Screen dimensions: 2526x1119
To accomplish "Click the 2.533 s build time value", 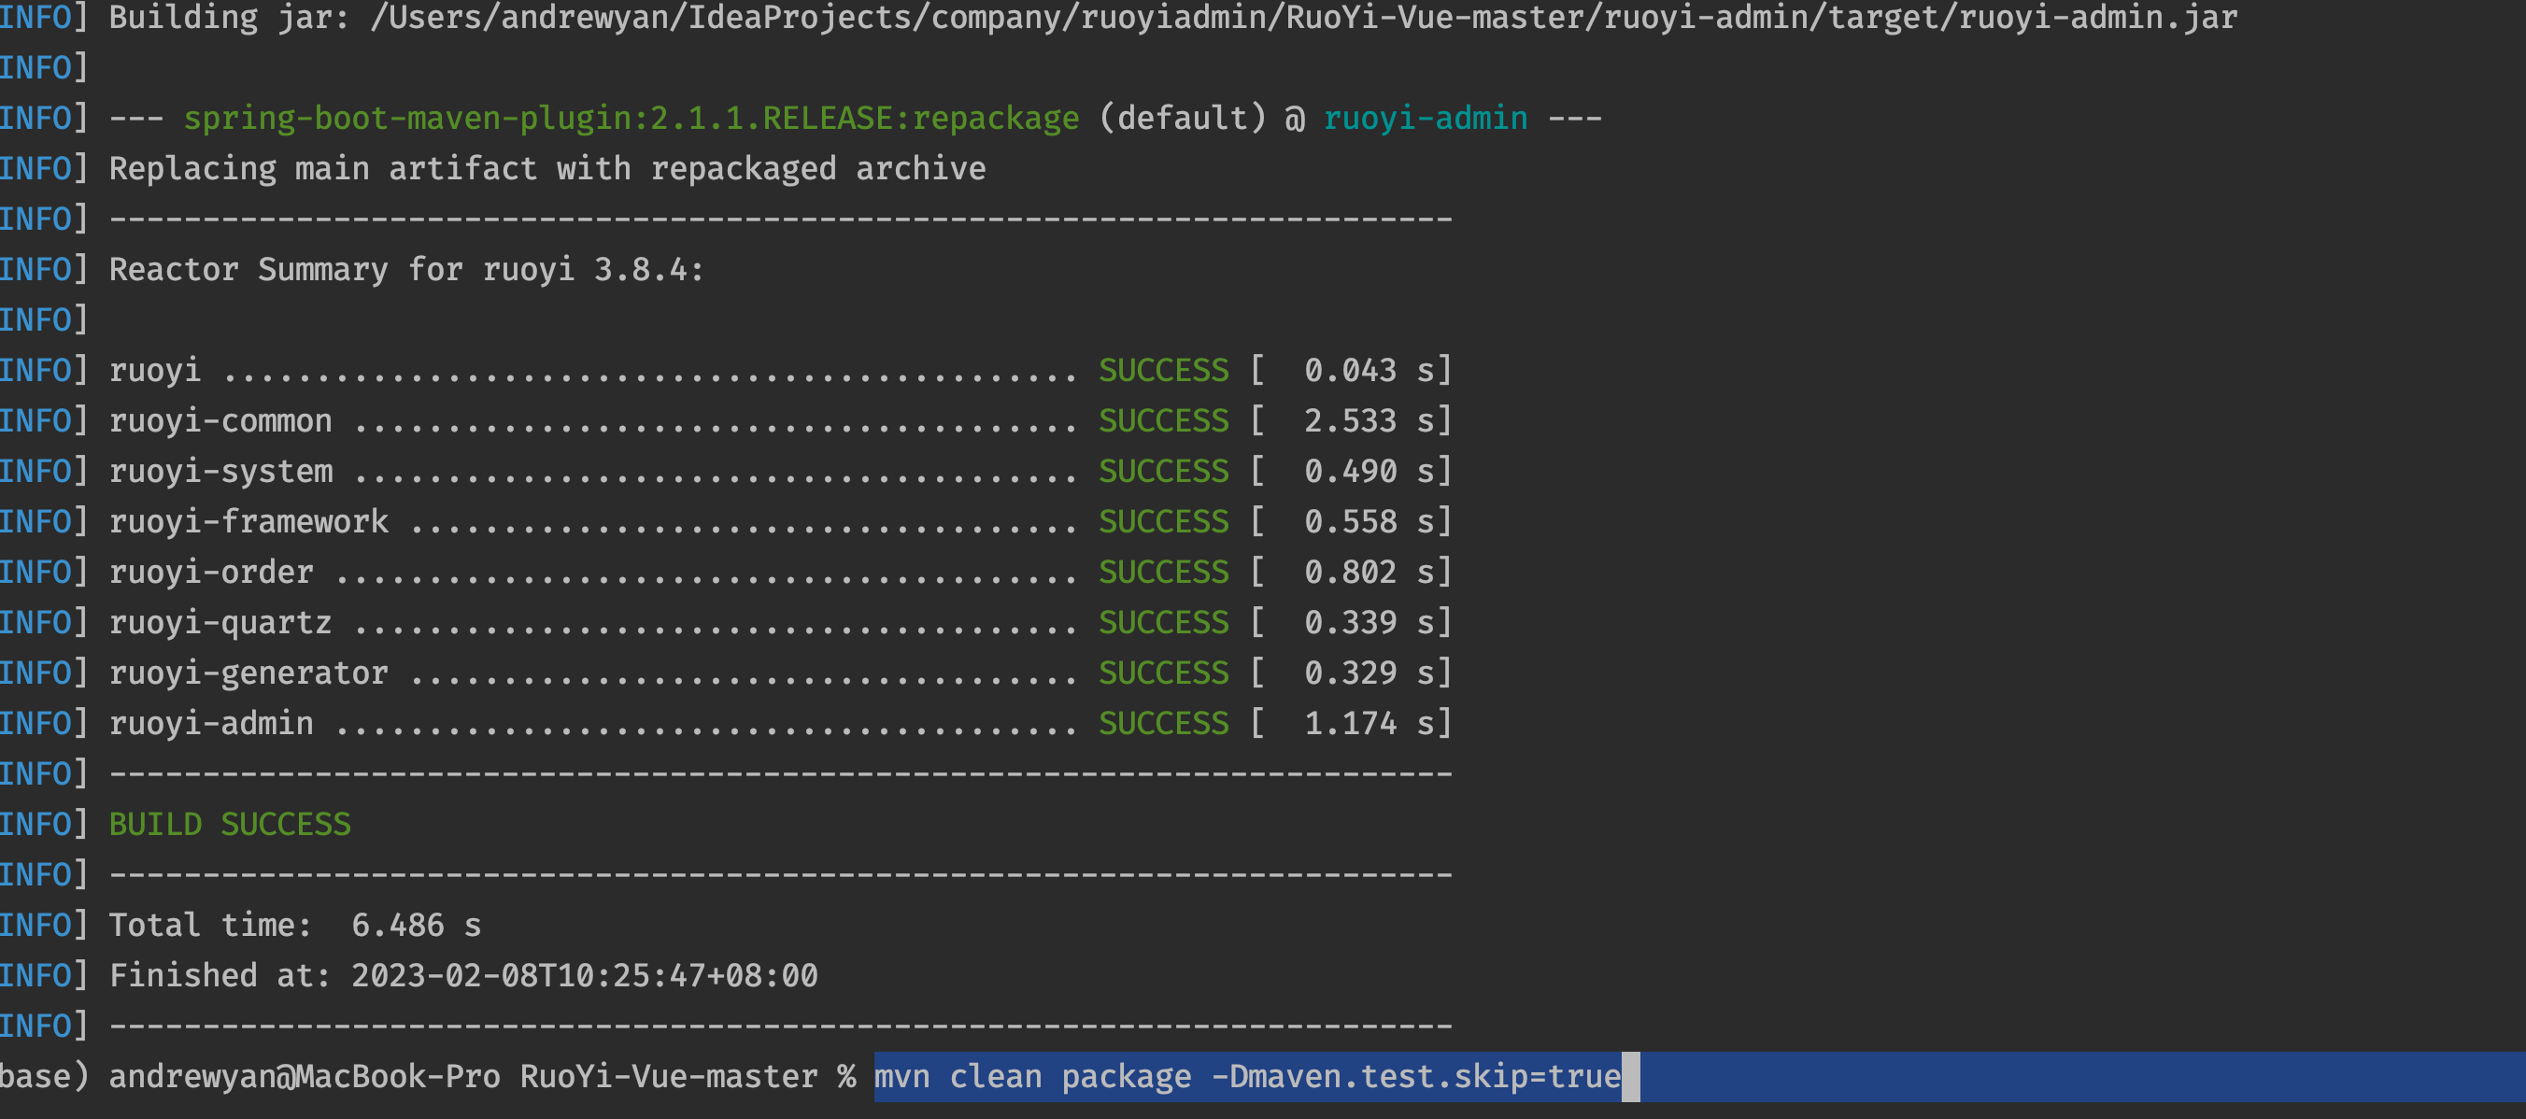I will (x=1349, y=420).
